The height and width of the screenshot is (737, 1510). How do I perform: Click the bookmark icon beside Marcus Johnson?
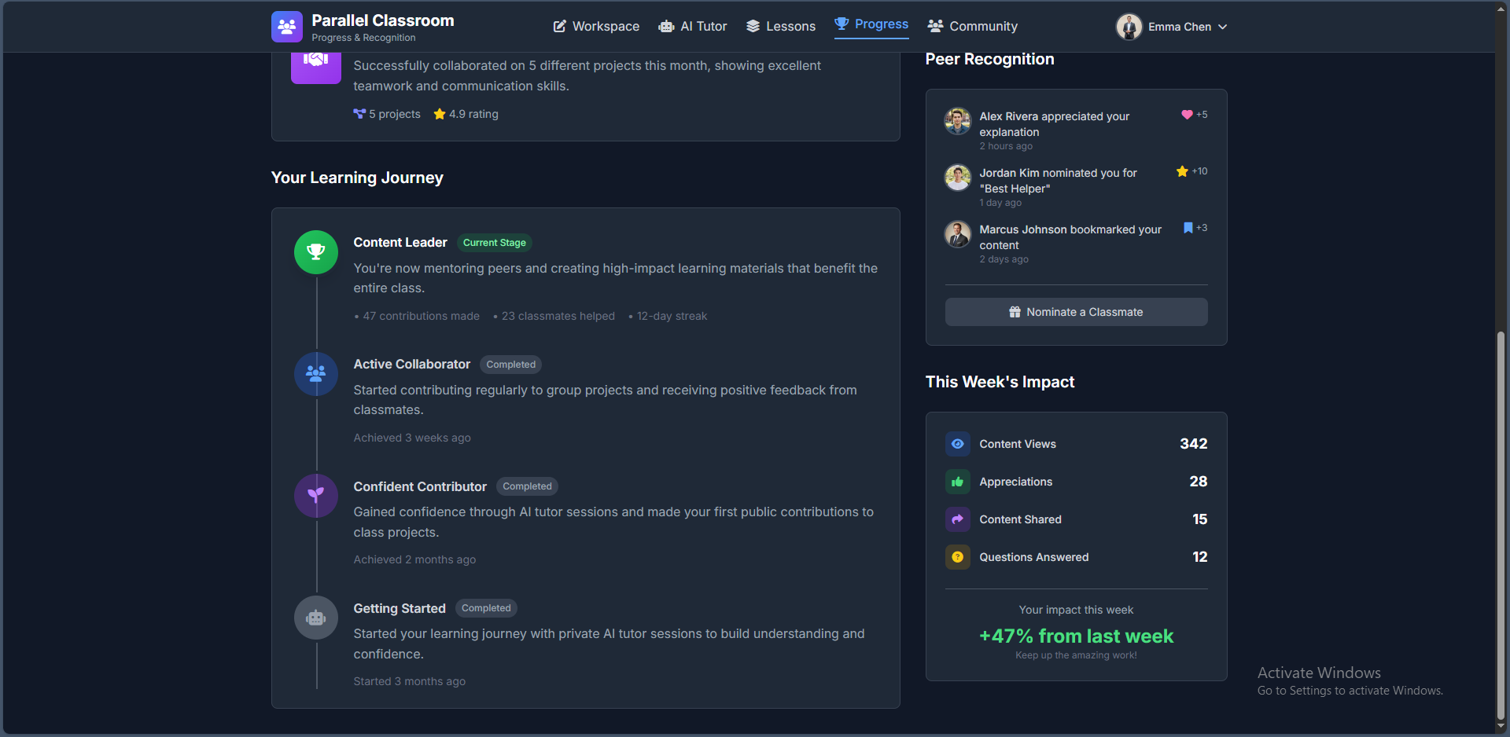click(x=1188, y=228)
